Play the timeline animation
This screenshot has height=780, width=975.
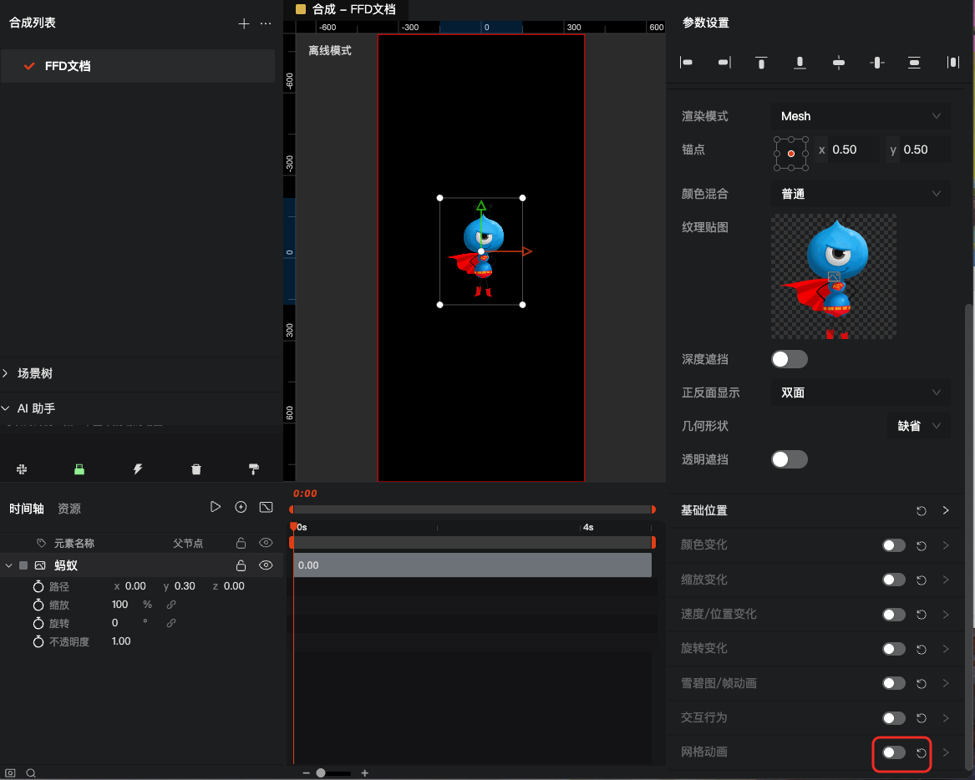(216, 507)
